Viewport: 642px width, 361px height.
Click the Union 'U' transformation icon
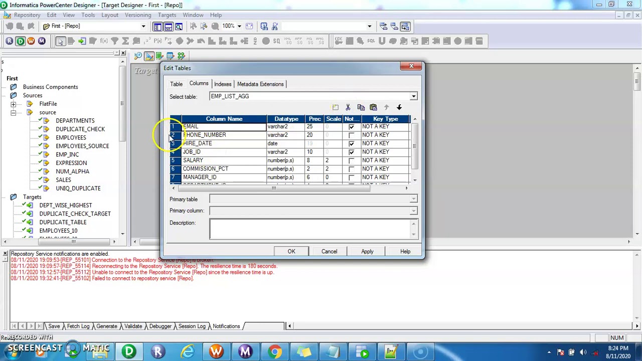click(382, 41)
